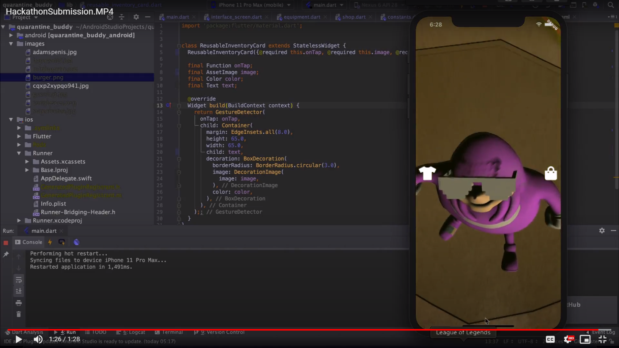
Task: Open the Project panel options gear
Action: click(136, 17)
